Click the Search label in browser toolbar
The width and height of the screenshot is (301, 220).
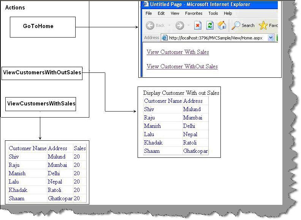coord(248,25)
